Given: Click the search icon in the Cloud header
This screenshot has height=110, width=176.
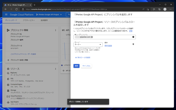Looking at the screenshot, I should [69, 14].
